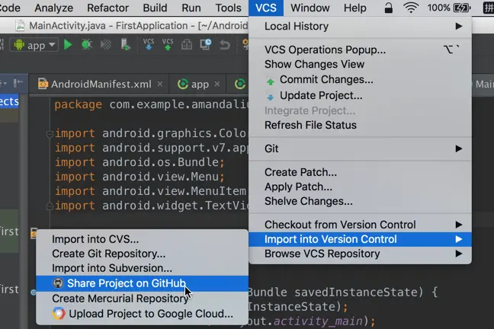Click the macOS lock icon in menu bar
Image resolution: width=494 pixels, height=329 pixels.
click(389, 8)
